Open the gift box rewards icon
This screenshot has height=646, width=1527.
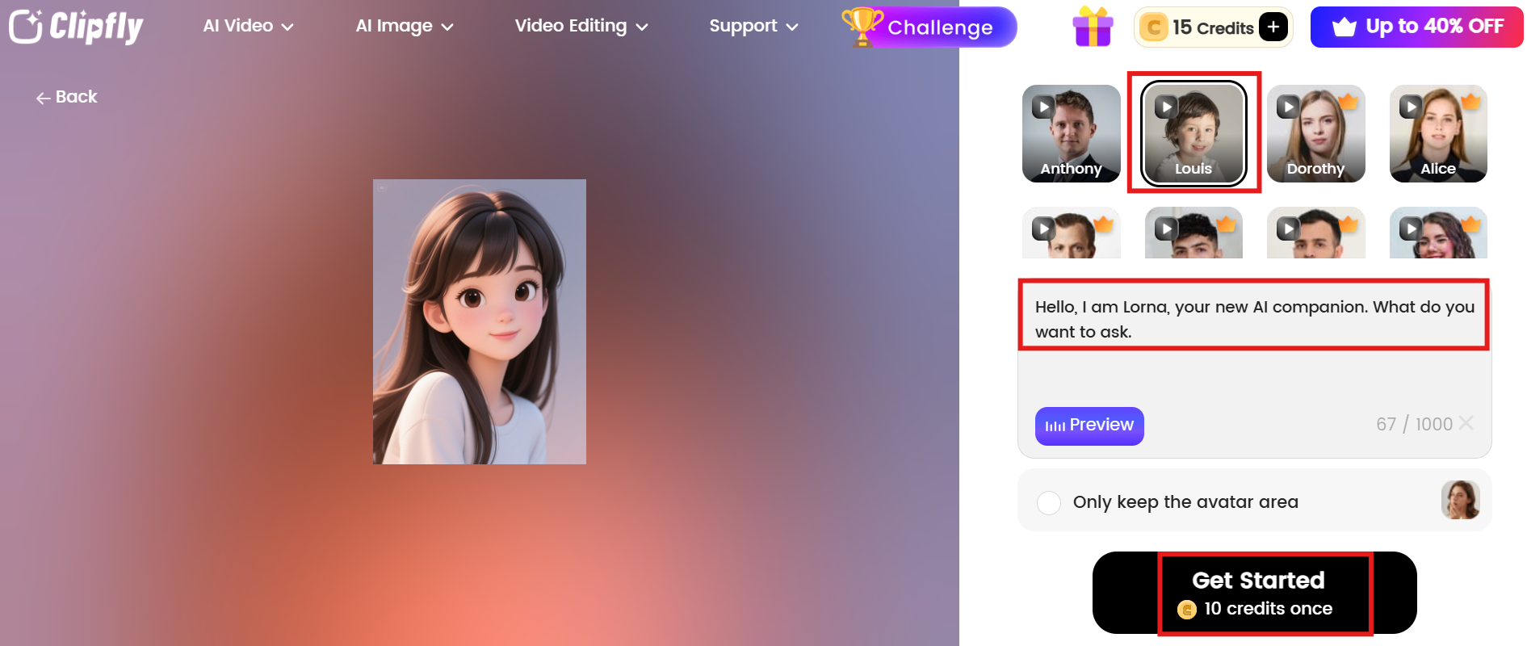[1093, 27]
